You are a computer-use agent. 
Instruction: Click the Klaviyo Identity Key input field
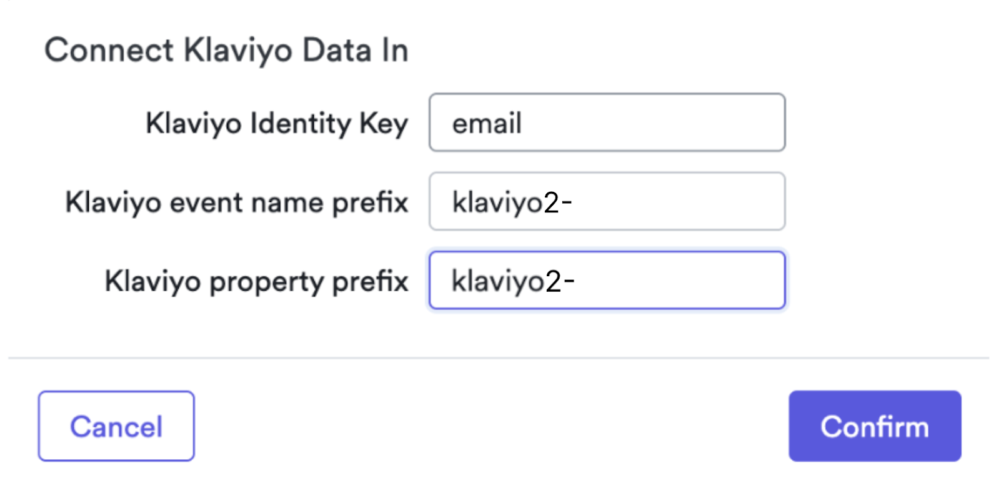point(606,122)
